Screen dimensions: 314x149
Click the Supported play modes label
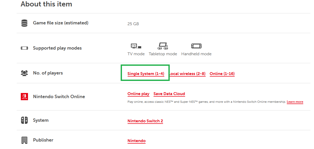pos(57,48)
